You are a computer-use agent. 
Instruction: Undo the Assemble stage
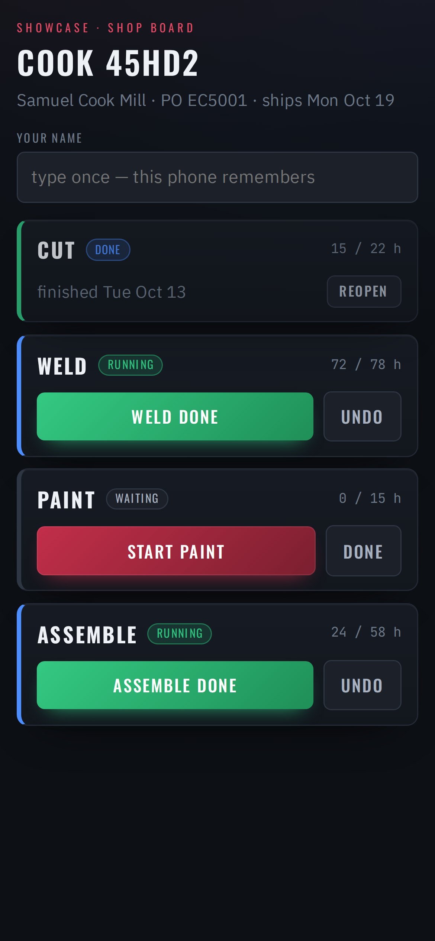[362, 685]
